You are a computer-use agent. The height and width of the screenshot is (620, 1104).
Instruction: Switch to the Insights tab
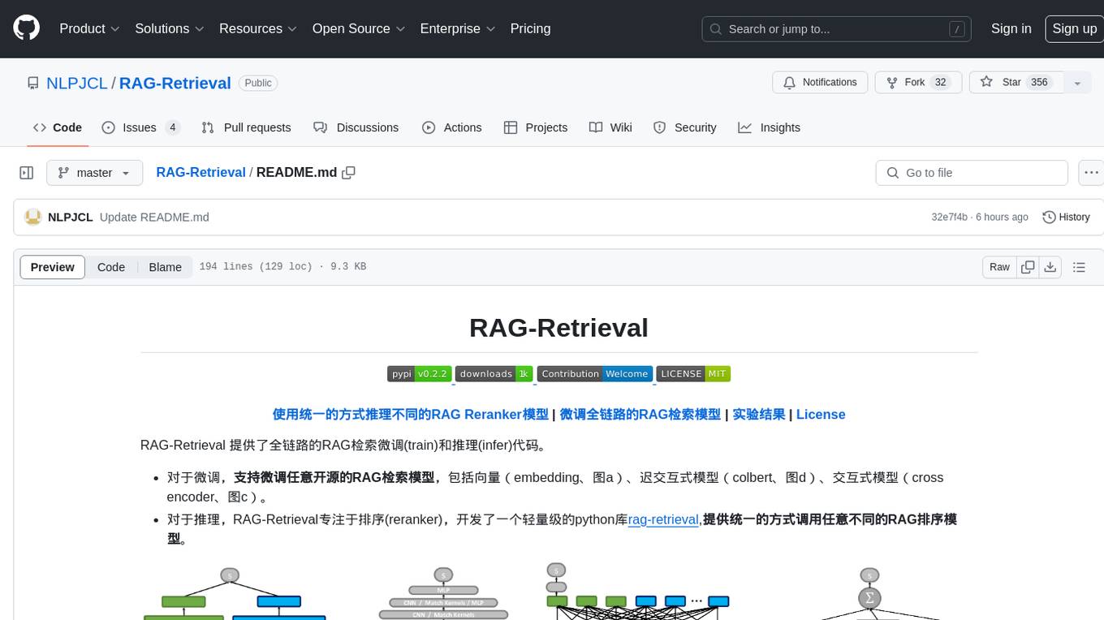point(769,127)
